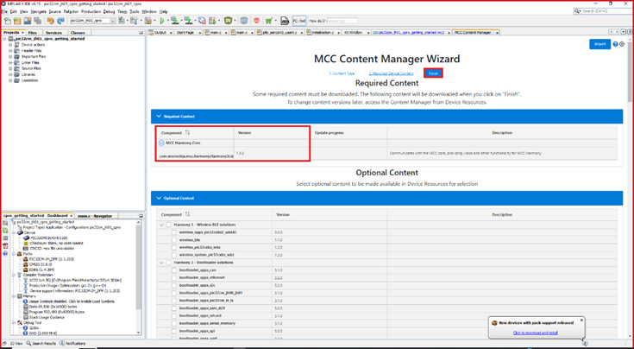
Task: Expand the Libraries tree node
Action: pos(11,74)
